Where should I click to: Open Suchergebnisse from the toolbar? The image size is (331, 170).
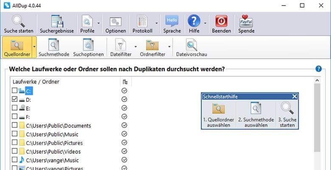(x=57, y=24)
